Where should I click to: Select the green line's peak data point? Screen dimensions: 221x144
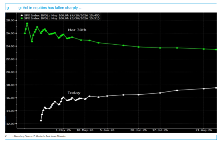click(27, 23)
